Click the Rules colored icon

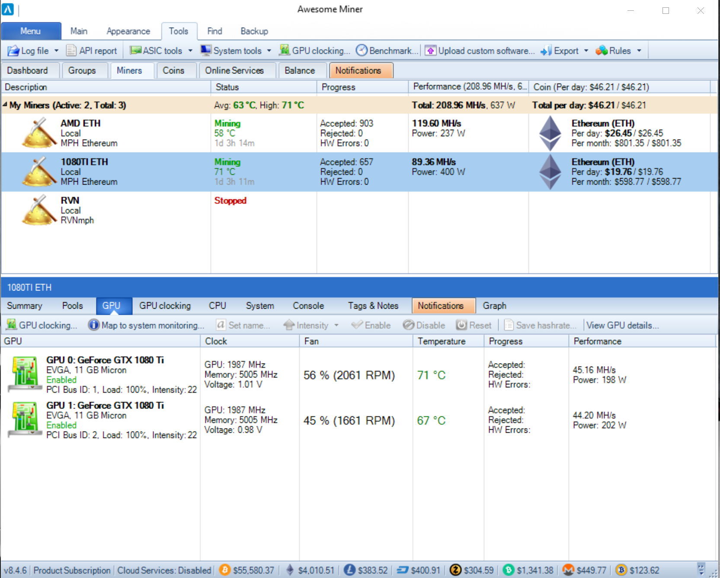point(602,51)
